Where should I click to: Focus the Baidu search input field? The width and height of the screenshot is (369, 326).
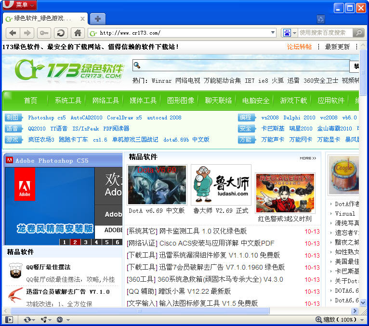point(325,33)
